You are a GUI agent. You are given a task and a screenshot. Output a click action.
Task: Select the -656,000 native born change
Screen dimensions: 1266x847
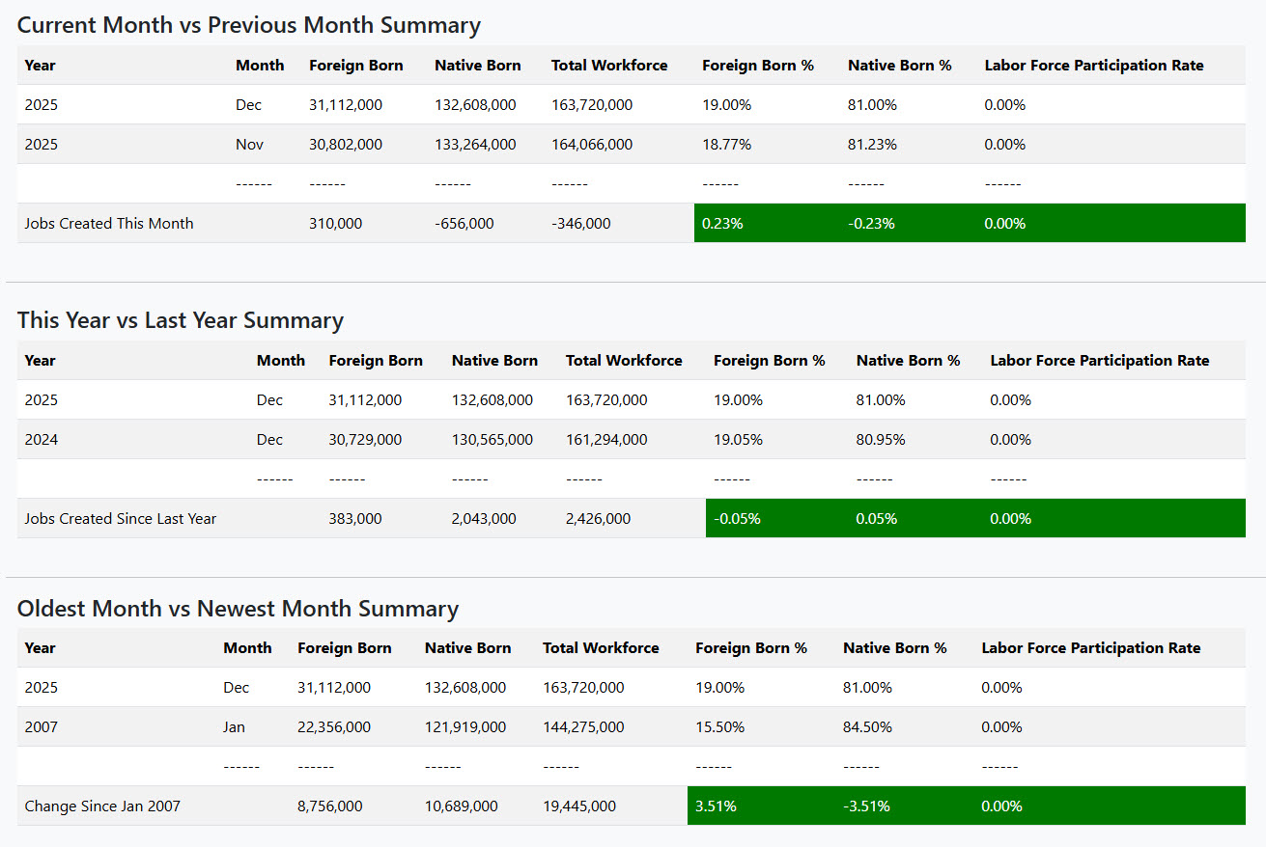tap(464, 223)
